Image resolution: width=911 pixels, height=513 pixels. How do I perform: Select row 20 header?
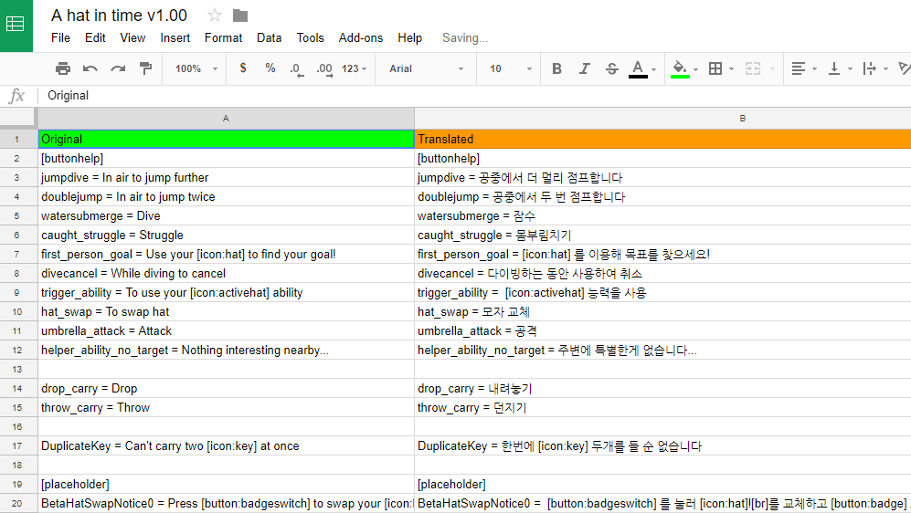[x=16, y=503]
